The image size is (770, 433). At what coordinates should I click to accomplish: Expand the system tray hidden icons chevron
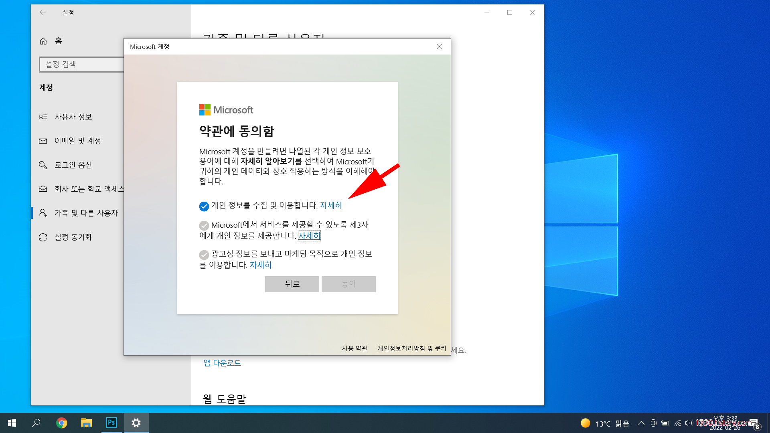coord(641,423)
